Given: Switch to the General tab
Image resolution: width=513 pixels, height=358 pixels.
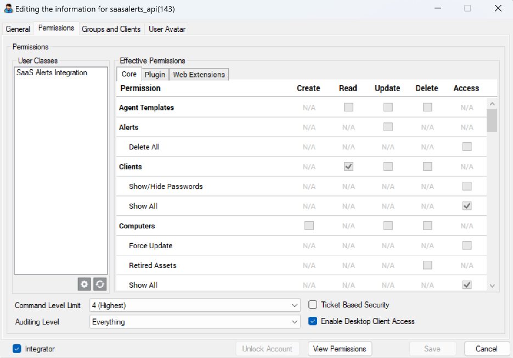Looking at the screenshot, I should point(18,29).
